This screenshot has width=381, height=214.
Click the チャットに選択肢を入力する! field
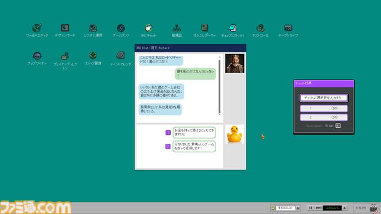324,98
